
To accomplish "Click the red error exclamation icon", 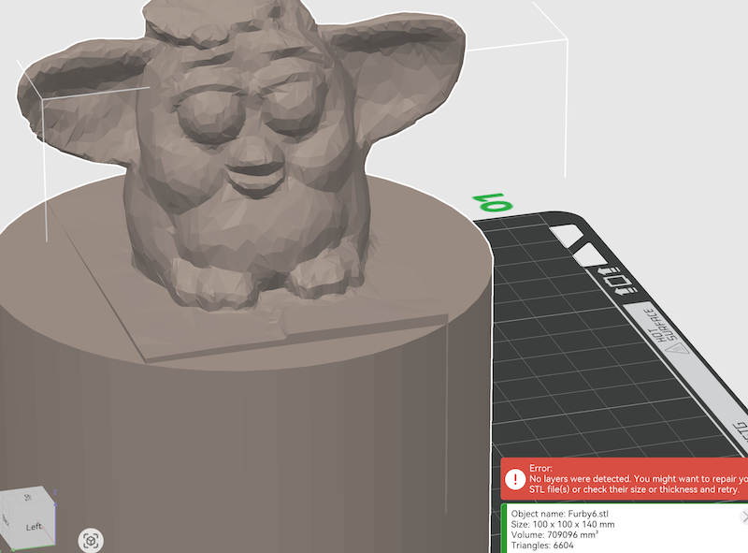I will 515,479.
